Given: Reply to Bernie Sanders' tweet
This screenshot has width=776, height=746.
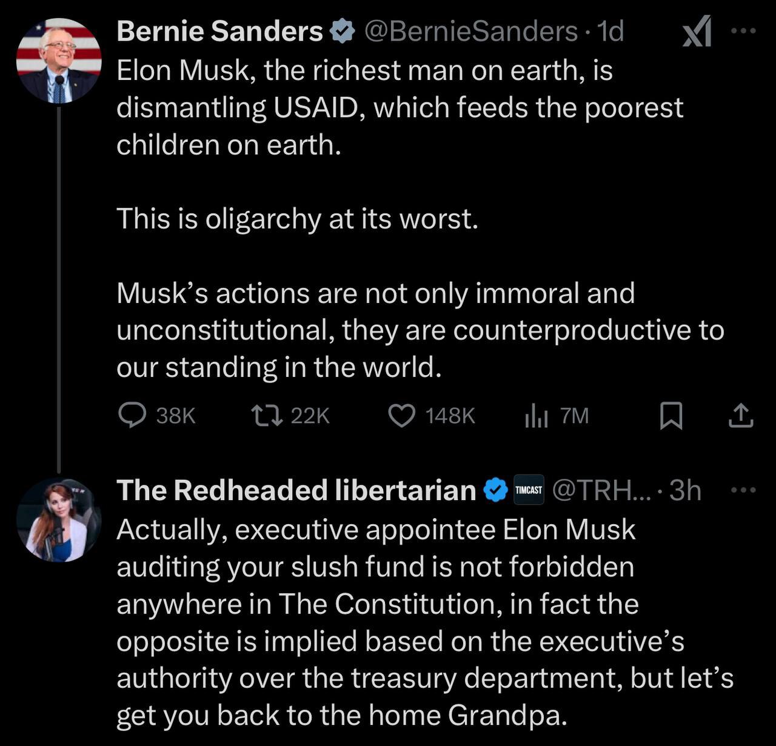Looking at the screenshot, I should (x=135, y=415).
